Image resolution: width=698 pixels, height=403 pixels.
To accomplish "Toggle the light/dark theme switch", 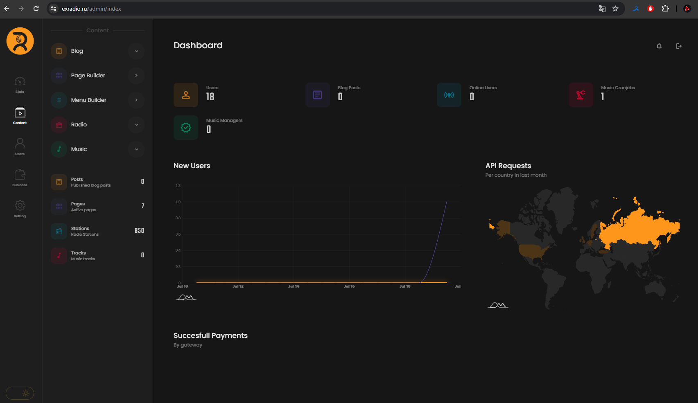I will (x=20, y=393).
